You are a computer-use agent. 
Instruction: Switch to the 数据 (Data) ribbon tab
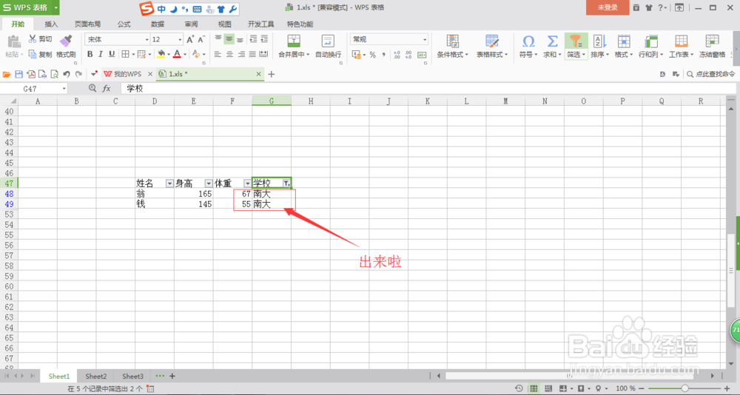point(158,24)
